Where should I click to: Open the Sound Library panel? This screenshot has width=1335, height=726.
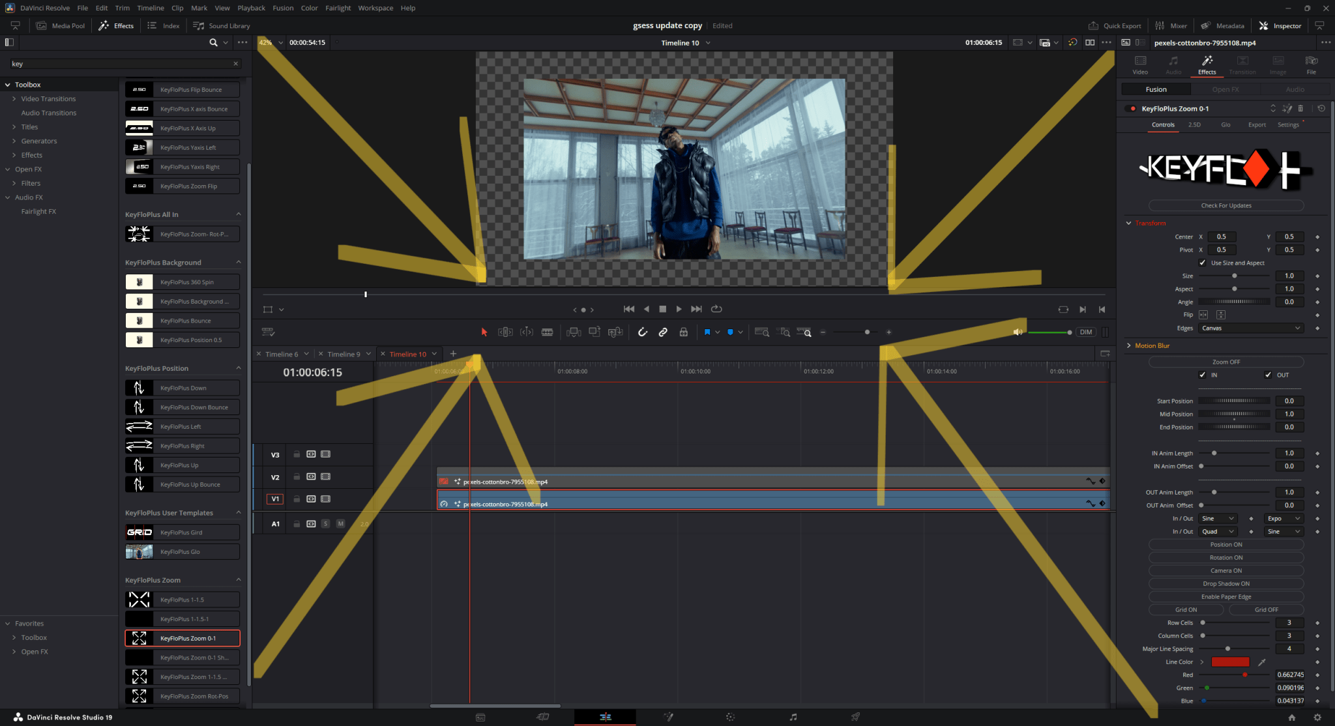click(222, 25)
